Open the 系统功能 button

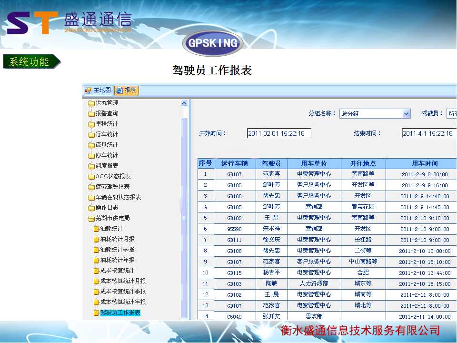point(31,62)
